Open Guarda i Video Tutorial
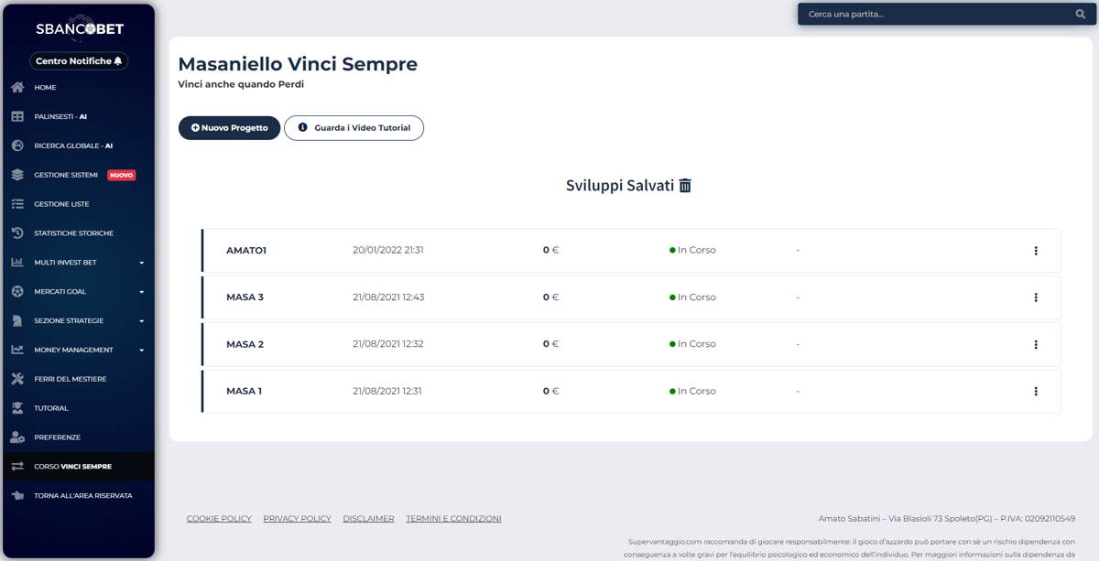Image resolution: width=1099 pixels, height=561 pixels. coord(354,128)
